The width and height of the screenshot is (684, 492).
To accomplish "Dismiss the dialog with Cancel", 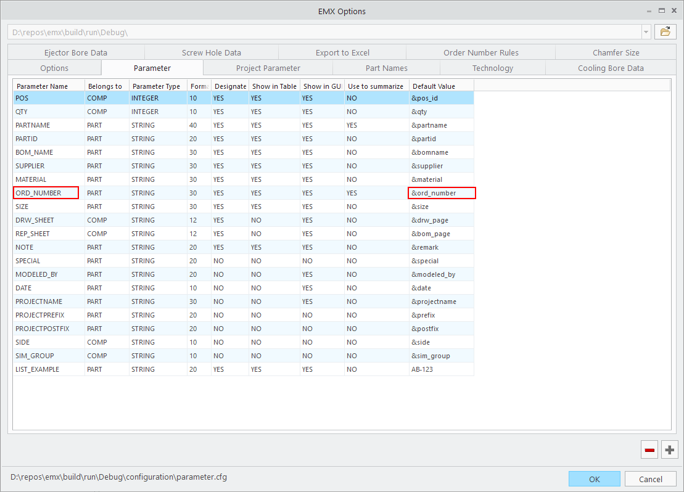I will tap(650, 478).
